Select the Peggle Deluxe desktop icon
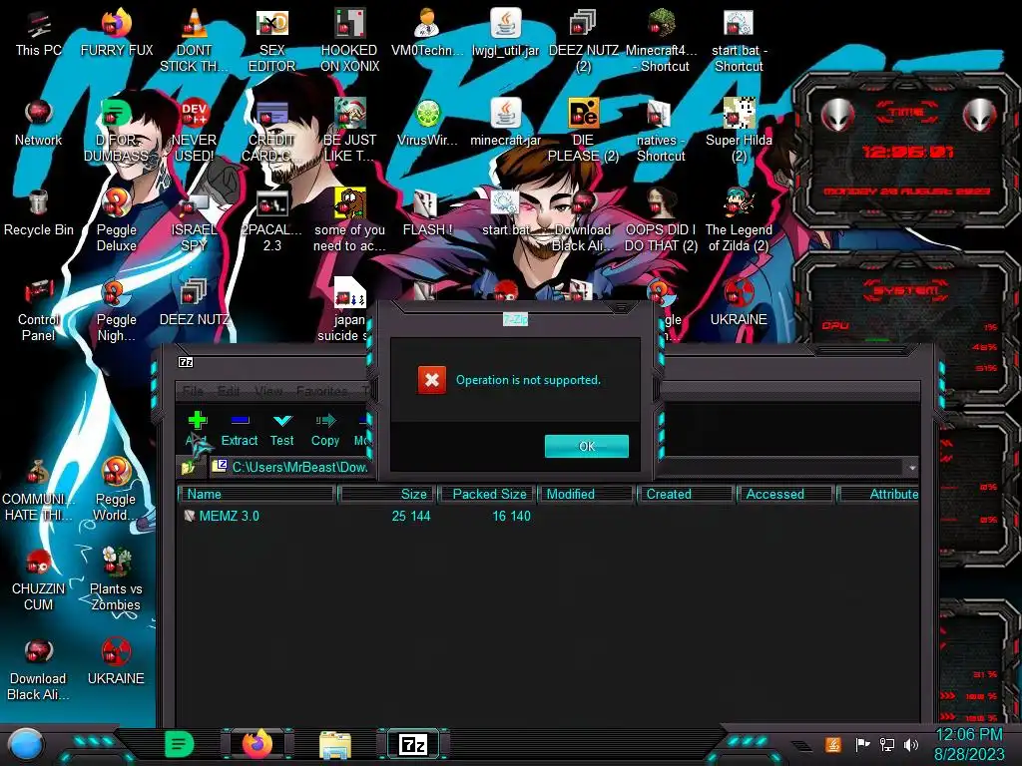 tap(117, 220)
